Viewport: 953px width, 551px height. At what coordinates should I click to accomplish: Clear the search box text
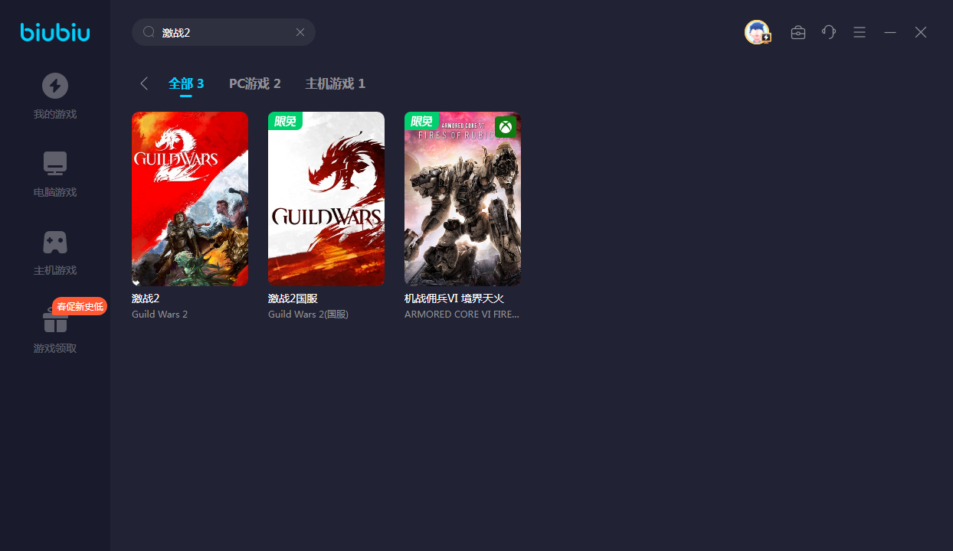[x=300, y=32]
